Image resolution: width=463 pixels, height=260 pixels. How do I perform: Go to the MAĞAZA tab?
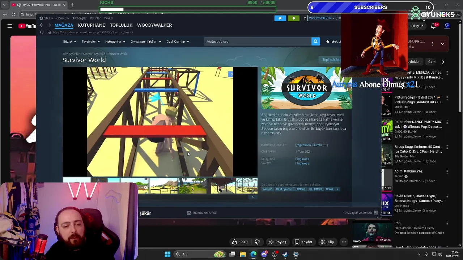(64, 25)
